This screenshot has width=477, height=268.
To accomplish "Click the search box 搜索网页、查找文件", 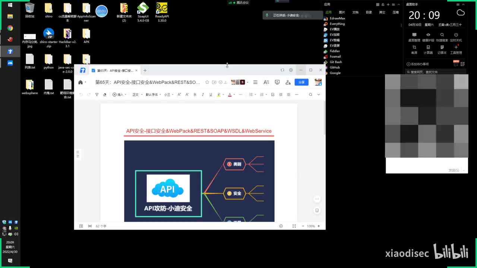I will pos(436,72).
